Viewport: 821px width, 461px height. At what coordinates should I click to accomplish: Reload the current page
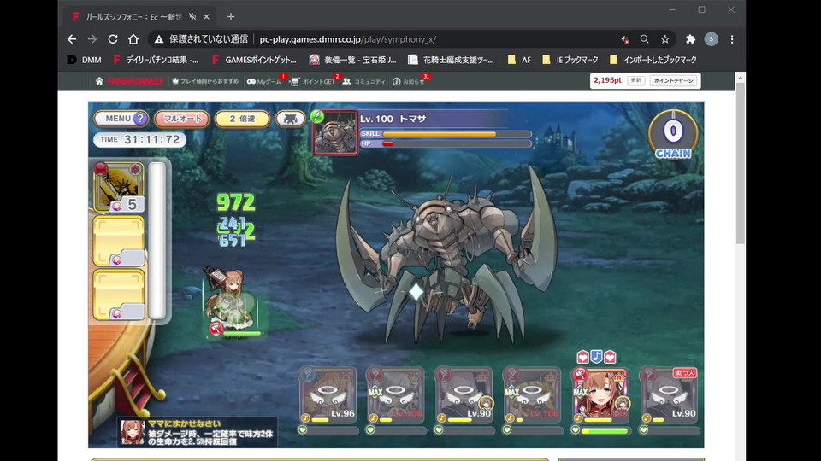pos(113,39)
